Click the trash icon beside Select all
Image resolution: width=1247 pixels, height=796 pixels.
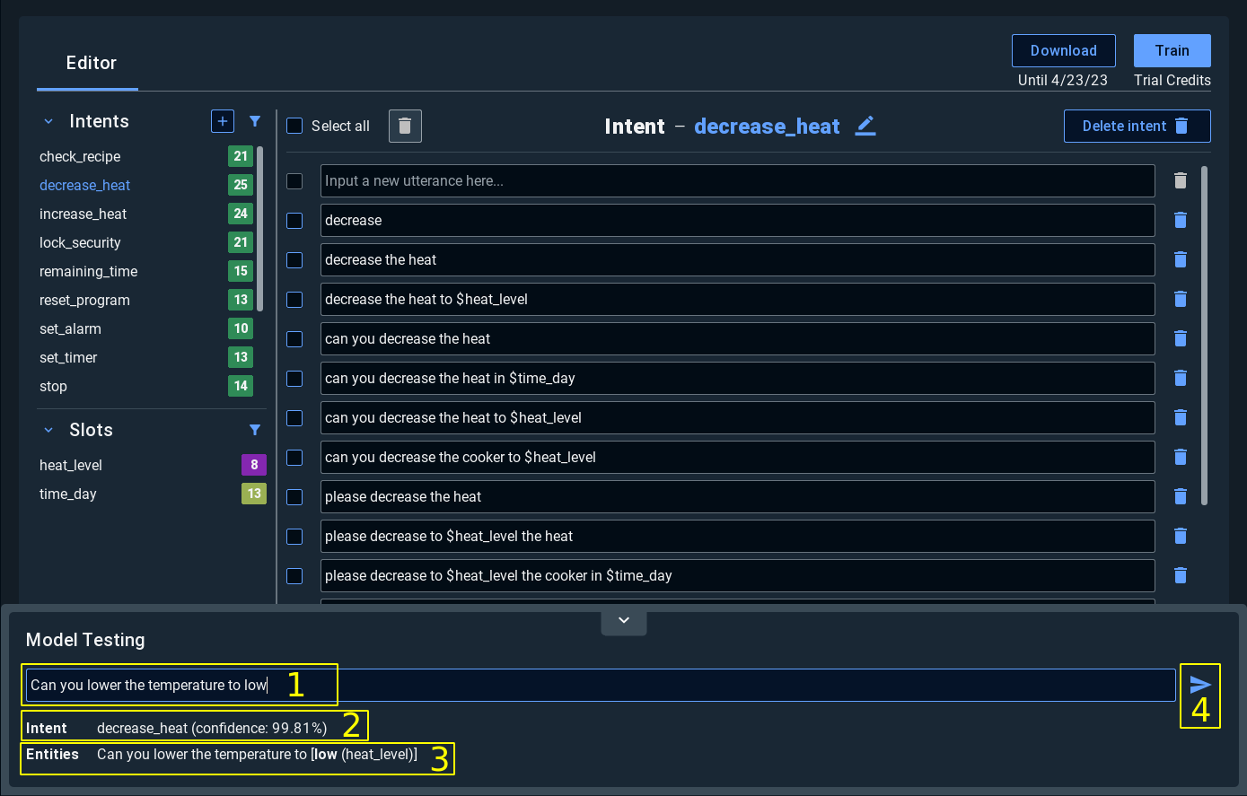pos(405,127)
